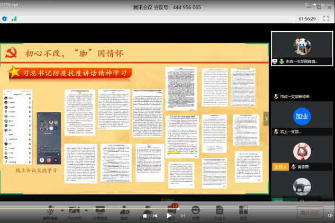Click the green network signal strength icon
This screenshot has height=223, width=335.
14,19
